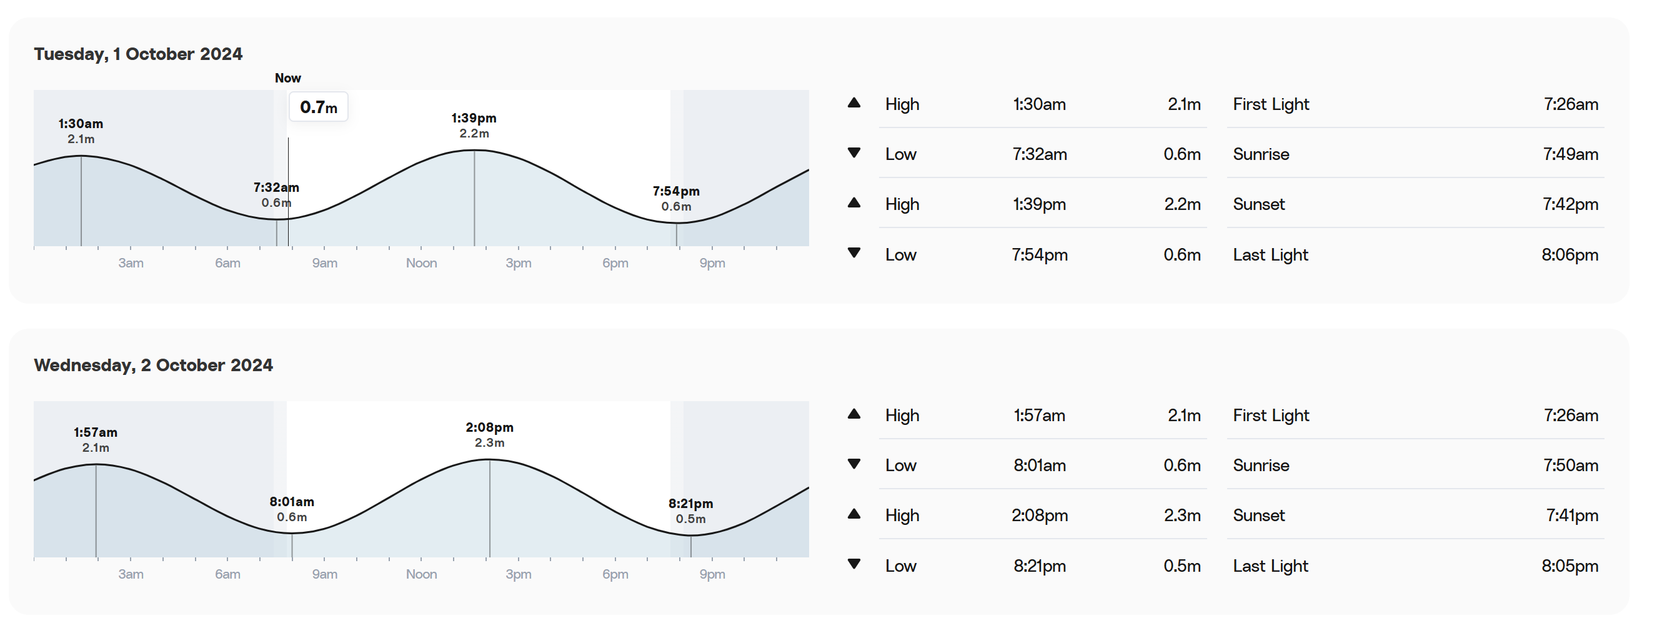The image size is (1657, 633).
Task: Select the 8:05pm Last Light time for Wednesday
Action: pyautogui.click(x=1570, y=566)
